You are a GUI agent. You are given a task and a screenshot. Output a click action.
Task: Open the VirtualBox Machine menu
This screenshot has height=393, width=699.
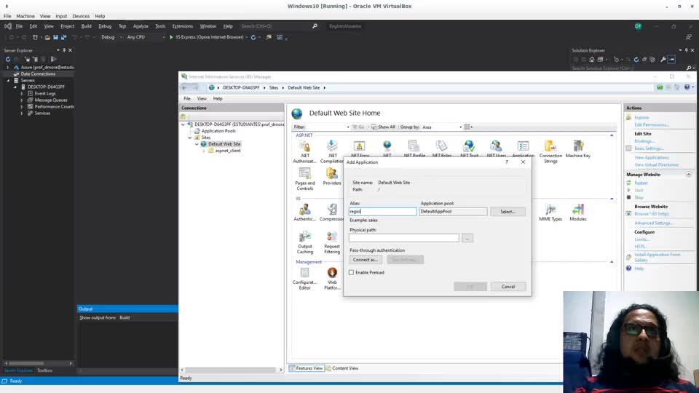tap(25, 16)
